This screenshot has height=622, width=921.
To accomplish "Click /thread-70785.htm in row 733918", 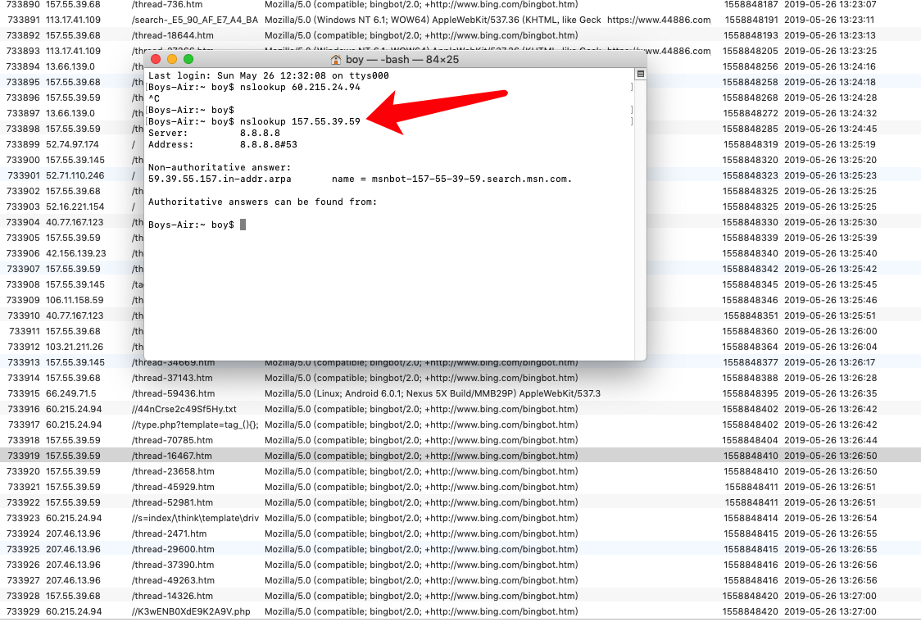I will coord(172,440).
